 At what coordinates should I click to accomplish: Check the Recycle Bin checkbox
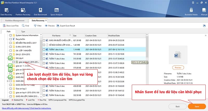click(x=10, y=39)
